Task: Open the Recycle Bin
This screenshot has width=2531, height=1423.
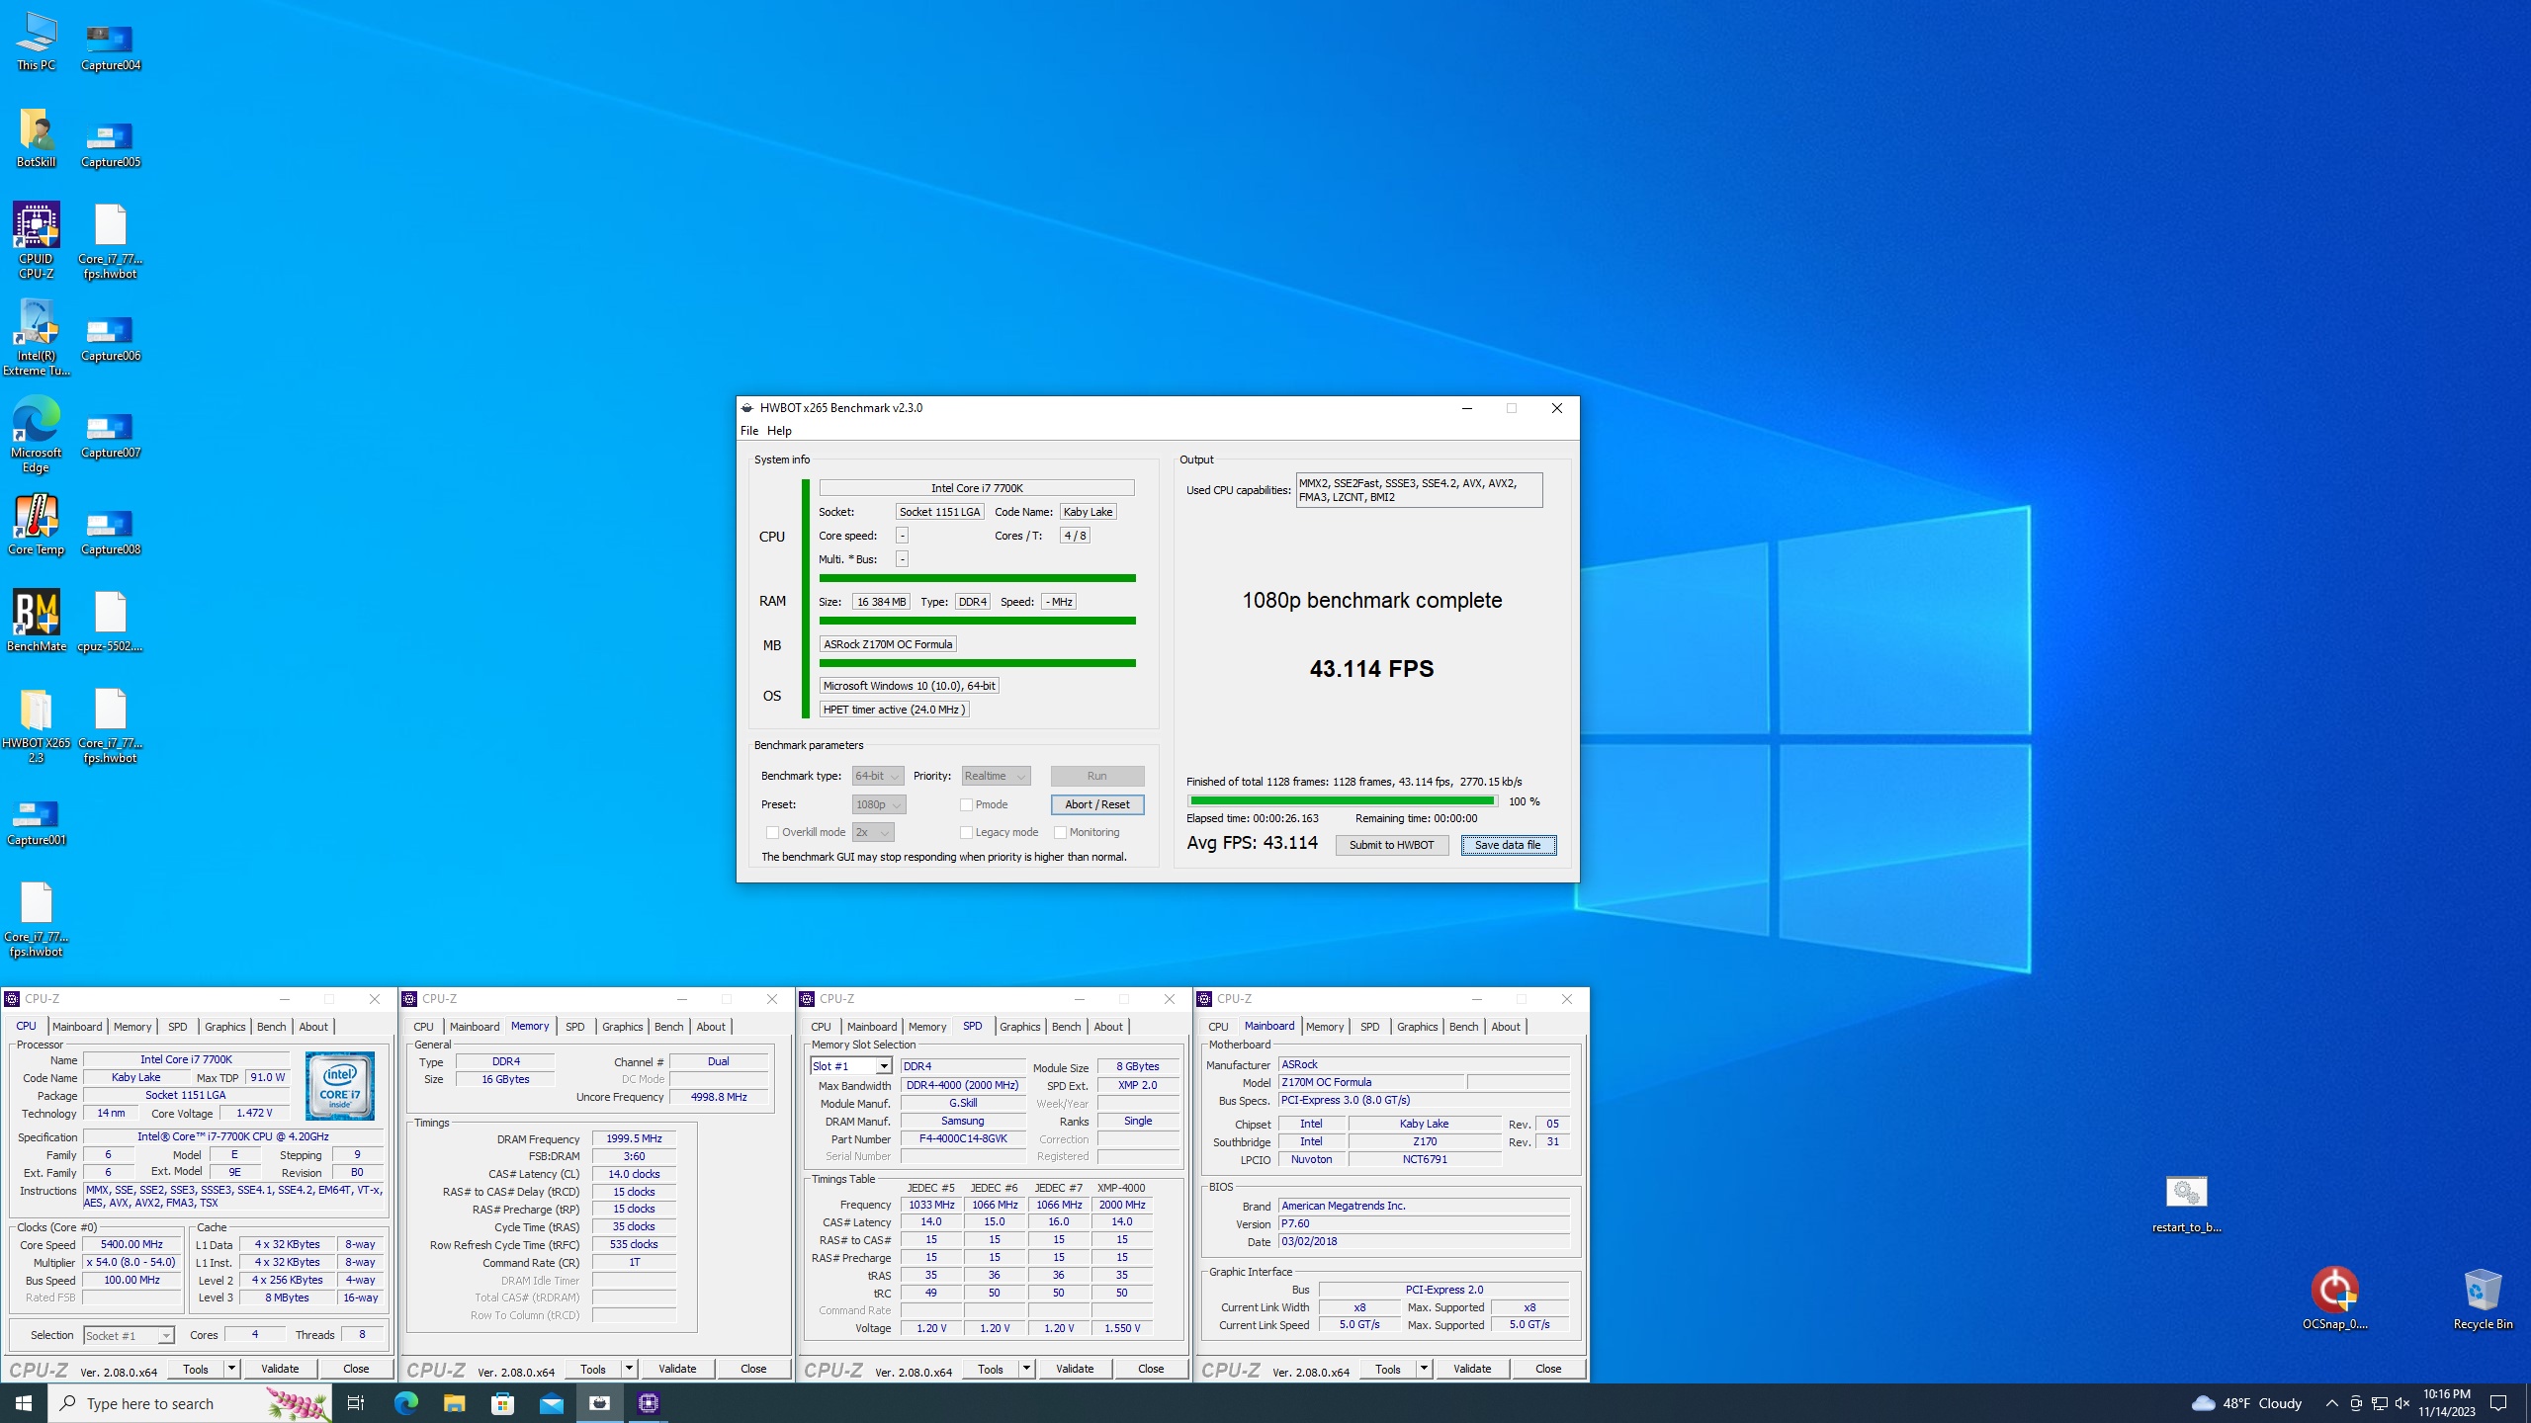Action: tap(2483, 1298)
